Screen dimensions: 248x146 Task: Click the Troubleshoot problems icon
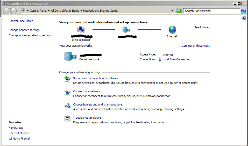point(67,119)
